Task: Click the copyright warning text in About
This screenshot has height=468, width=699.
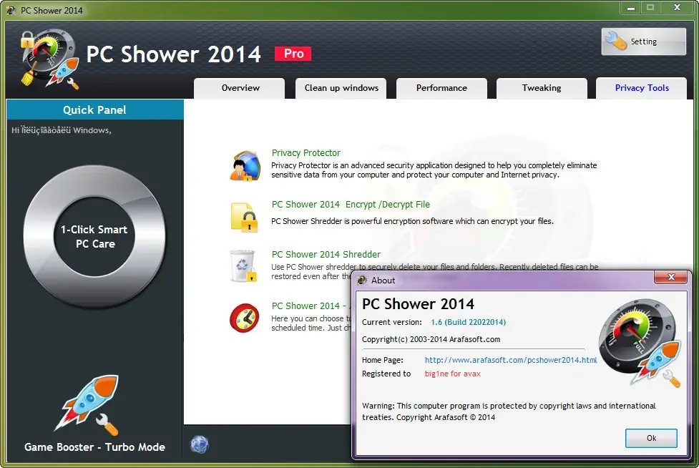Action: tap(509, 411)
